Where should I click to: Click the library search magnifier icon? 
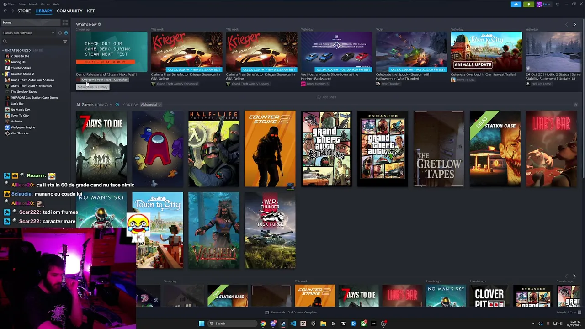point(5,42)
